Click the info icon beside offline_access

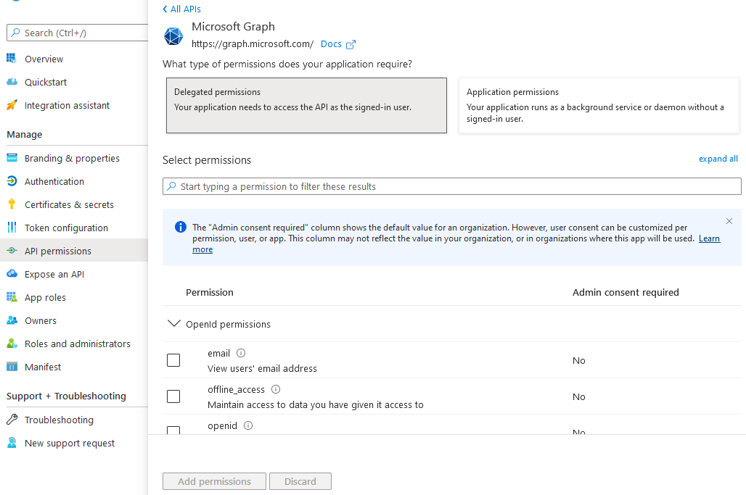[276, 389]
